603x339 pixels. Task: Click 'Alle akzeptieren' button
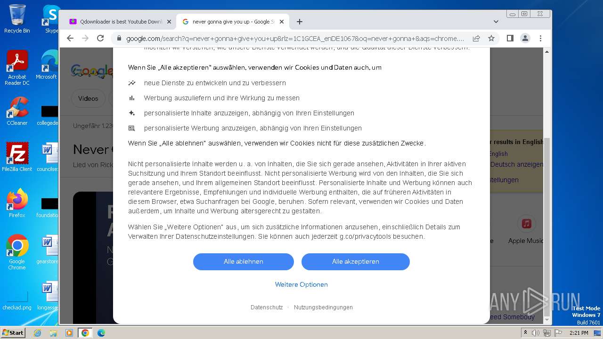pos(356,262)
